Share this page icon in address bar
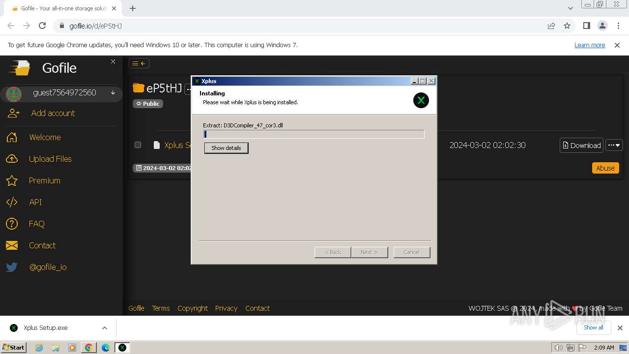This screenshot has height=354, width=629. pyautogui.click(x=551, y=26)
